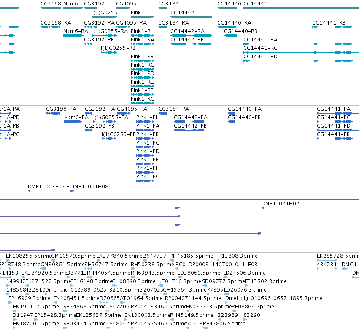Click transcript Pink1-RH label
This screenshot has width=359, height=330.
click(x=143, y=31)
